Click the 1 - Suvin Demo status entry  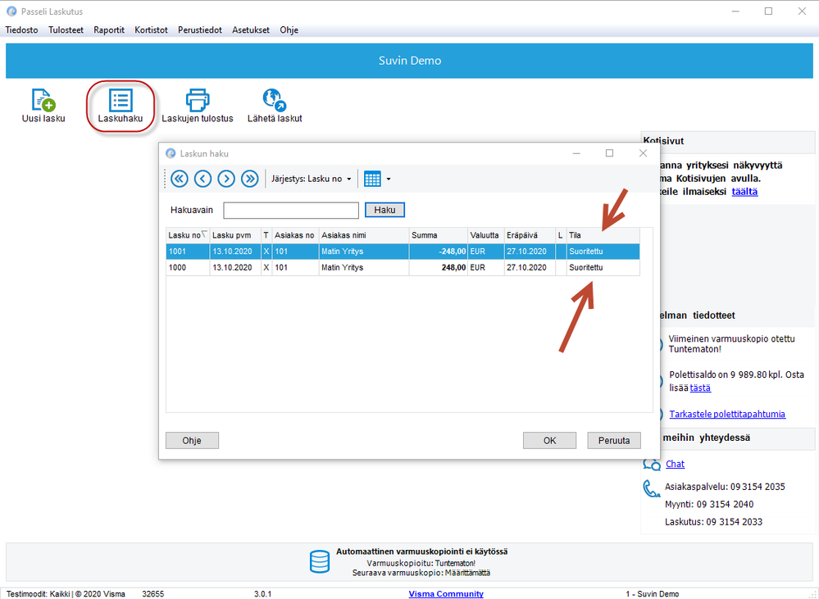[652, 594]
